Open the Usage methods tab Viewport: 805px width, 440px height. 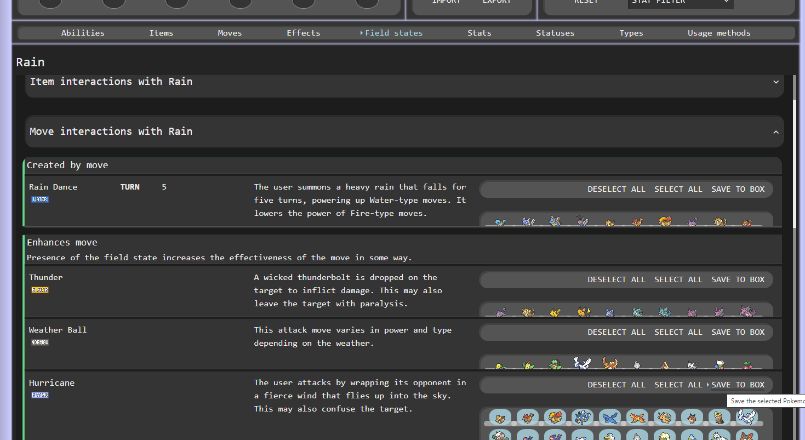pyautogui.click(x=719, y=33)
